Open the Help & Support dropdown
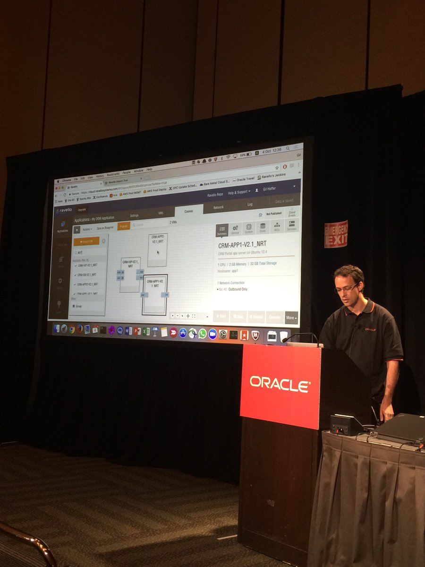Screen dimensions: 425x567 pyautogui.click(x=239, y=192)
